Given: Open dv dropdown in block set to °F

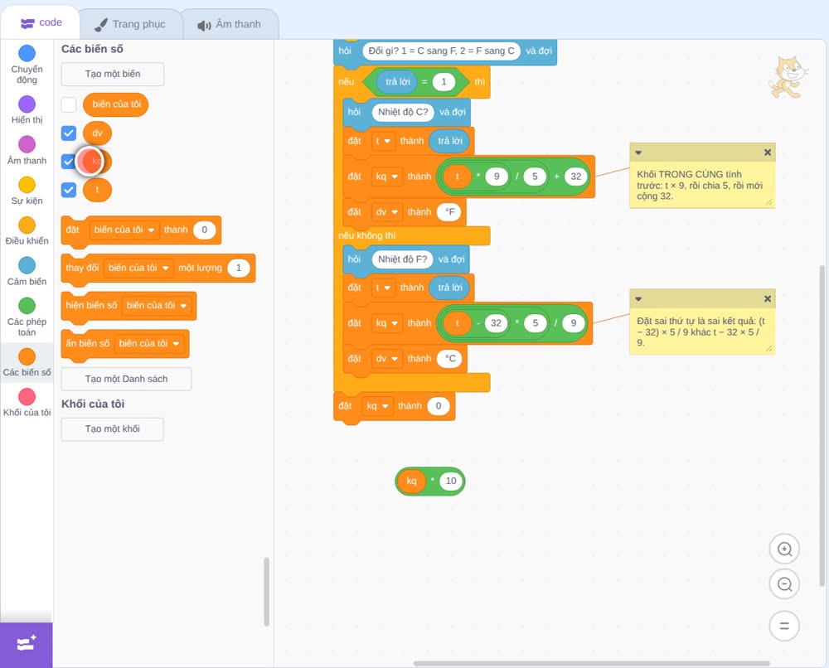Looking at the screenshot, I should click(387, 212).
